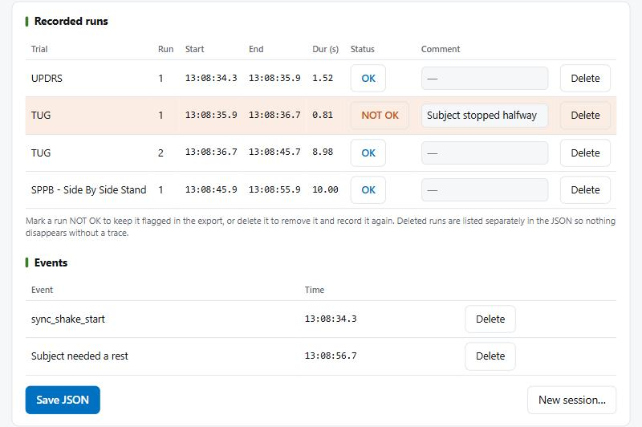Click the 'Event' column header

tap(43, 290)
